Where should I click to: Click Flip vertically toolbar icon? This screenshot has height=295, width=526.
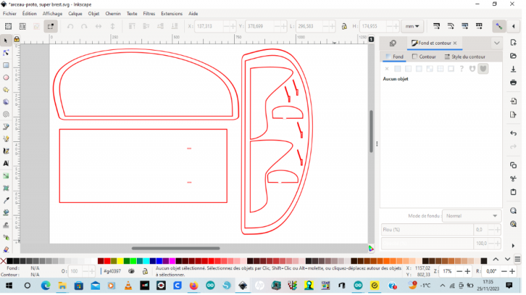tap(112, 26)
